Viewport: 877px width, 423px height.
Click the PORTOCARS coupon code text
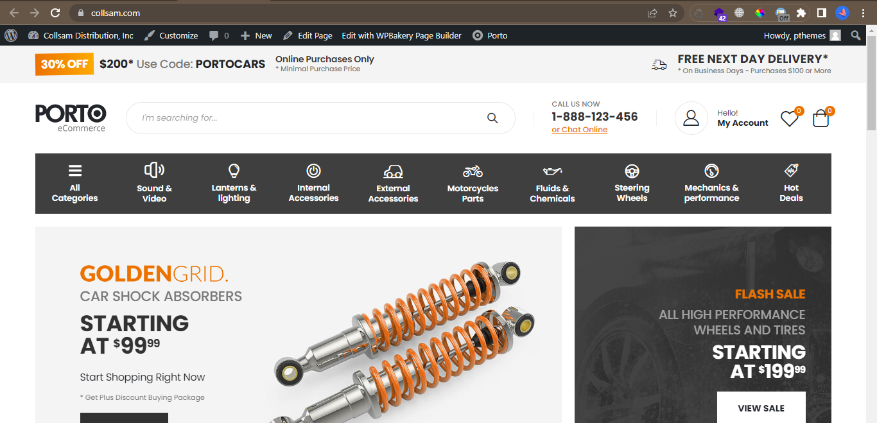point(230,64)
